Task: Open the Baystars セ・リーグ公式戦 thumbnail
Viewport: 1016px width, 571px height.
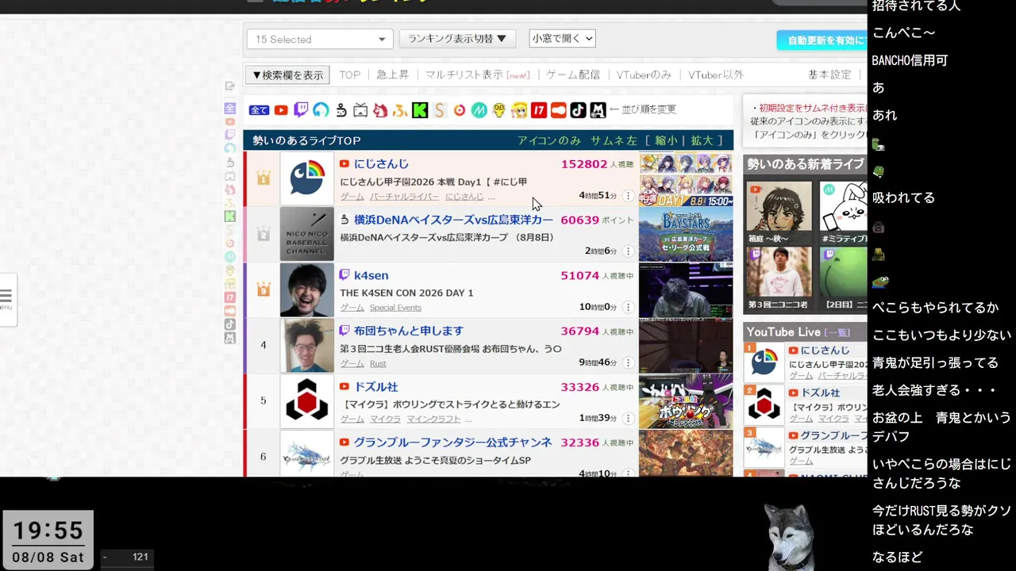Action: point(686,235)
